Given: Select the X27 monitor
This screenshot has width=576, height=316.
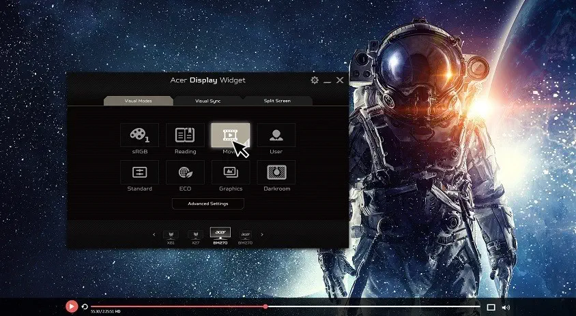Looking at the screenshot, I should click(195, 238).
